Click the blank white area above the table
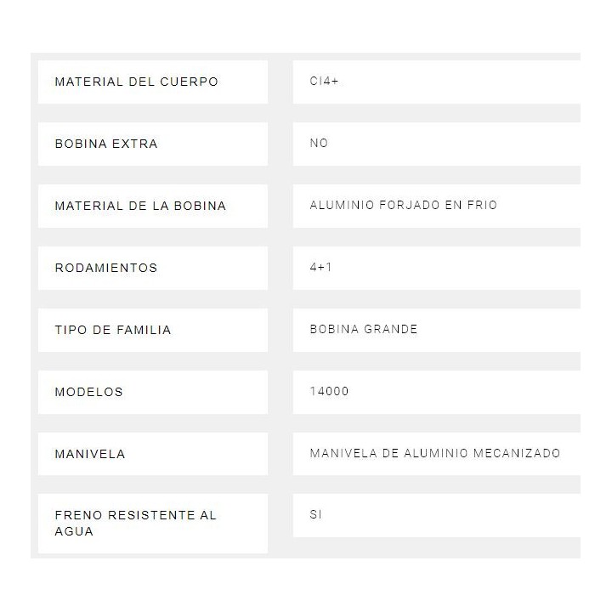612x612 pixels. coord(306,25)
